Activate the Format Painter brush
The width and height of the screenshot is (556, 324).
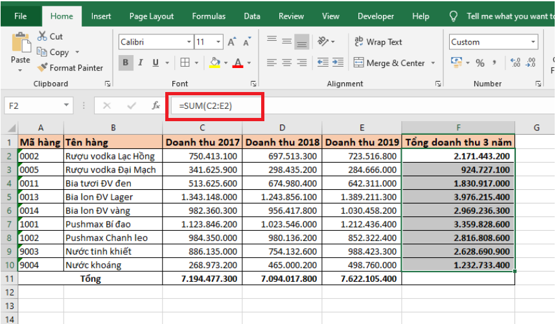pos(70,67)
